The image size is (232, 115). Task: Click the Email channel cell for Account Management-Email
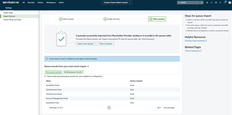[132, 98]
